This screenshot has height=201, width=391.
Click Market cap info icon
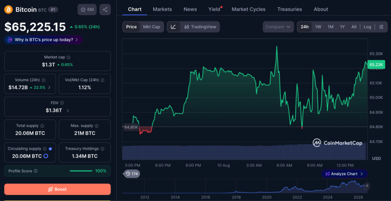click(x=69, y=57)
